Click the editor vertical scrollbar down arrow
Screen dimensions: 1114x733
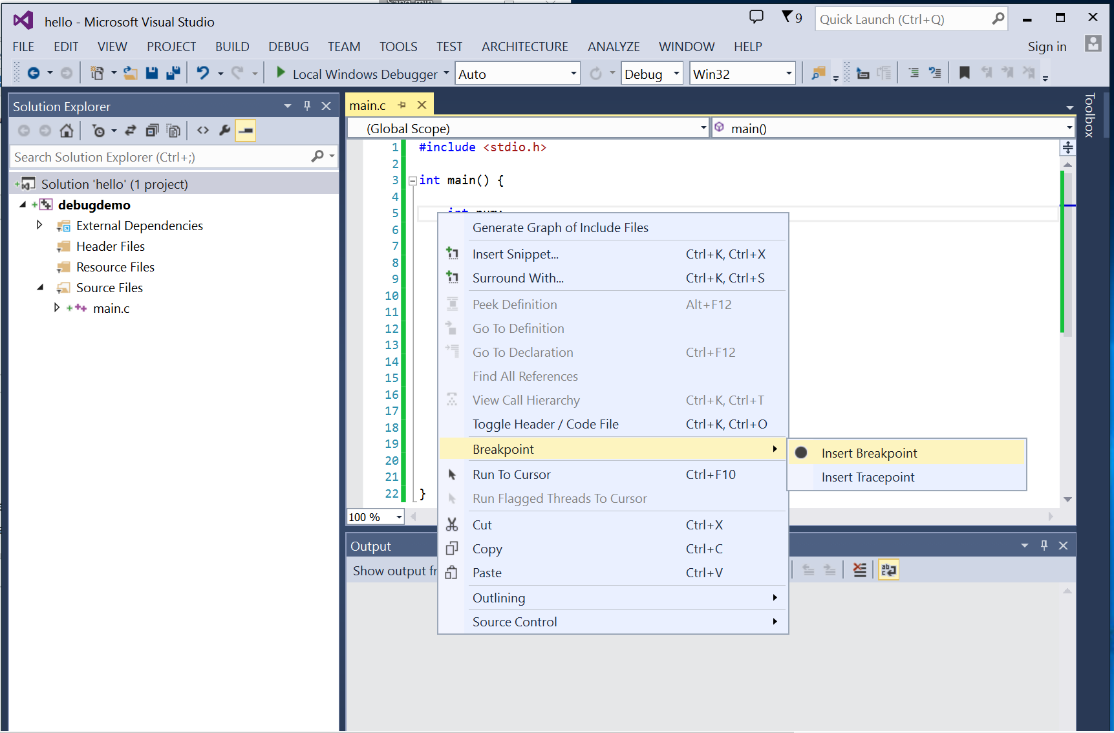(1067, 500)
